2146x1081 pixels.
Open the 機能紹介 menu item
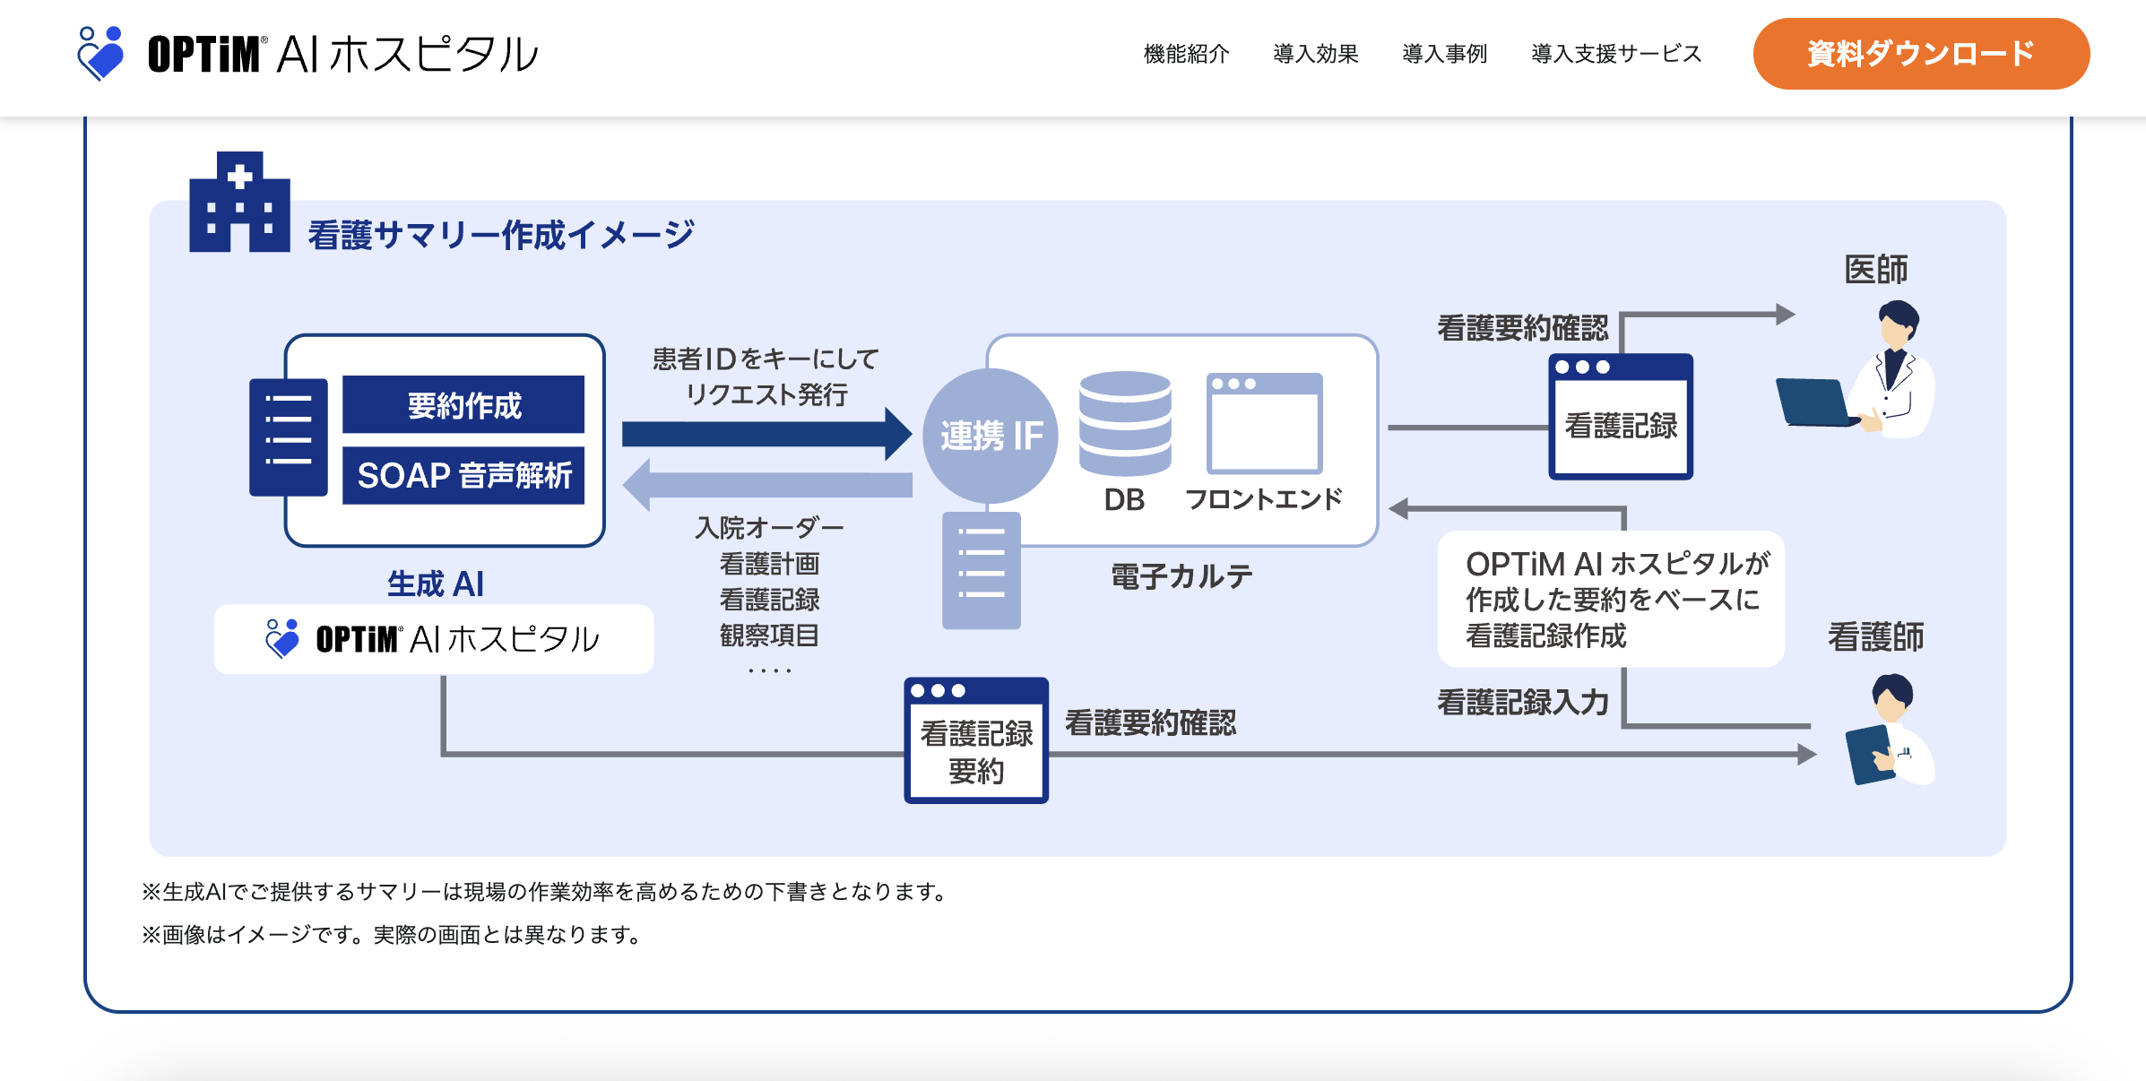pyautogui.click(x=1185, y=54)
